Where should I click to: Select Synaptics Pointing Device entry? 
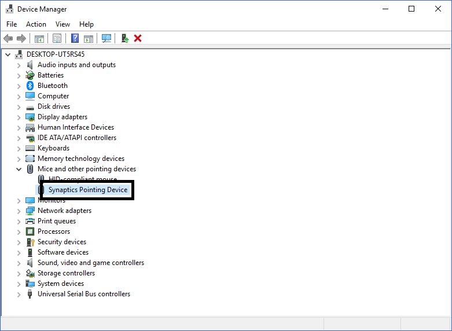pyautogui.click(x=88, y=190)
